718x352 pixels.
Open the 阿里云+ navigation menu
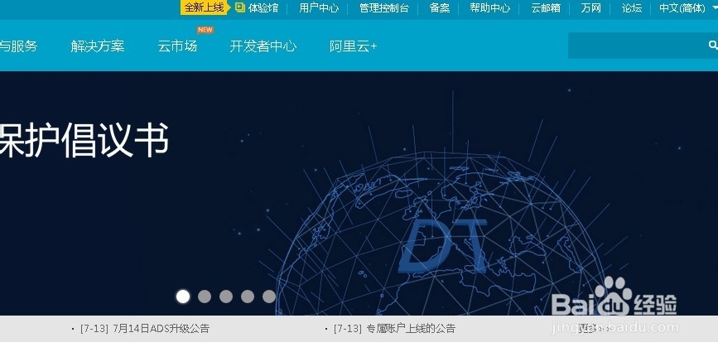[353, 46]
